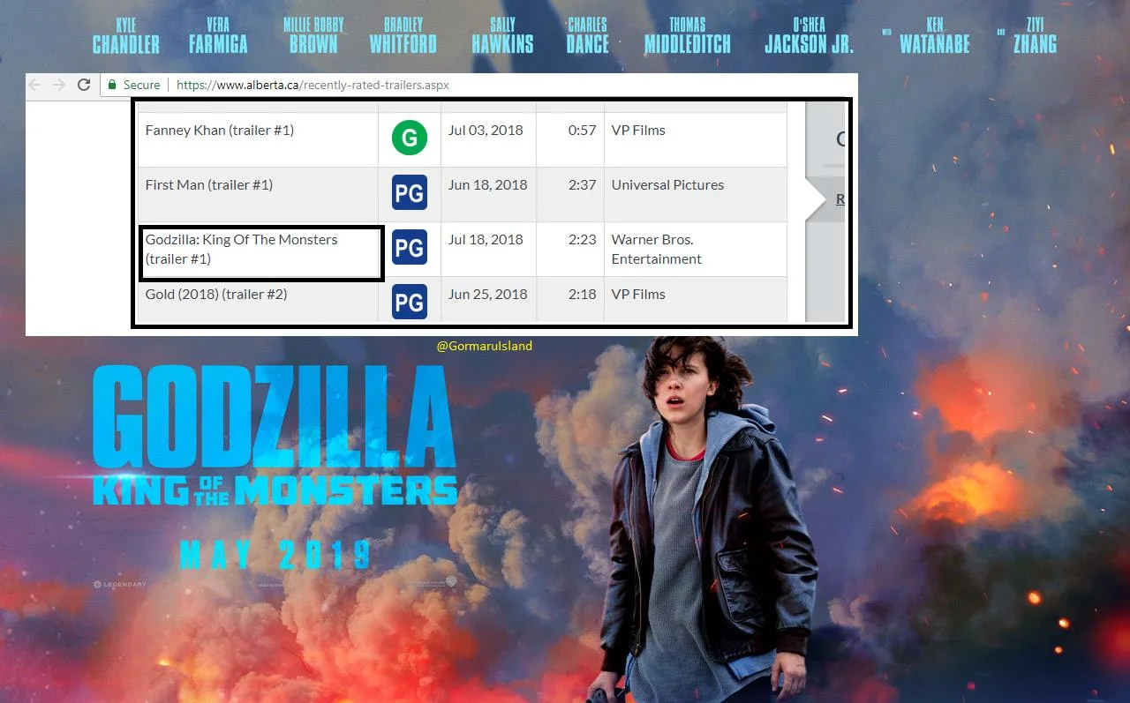Click the runtime '2:23'
This screenshot has height=703, width=1130.
[583, 240]
